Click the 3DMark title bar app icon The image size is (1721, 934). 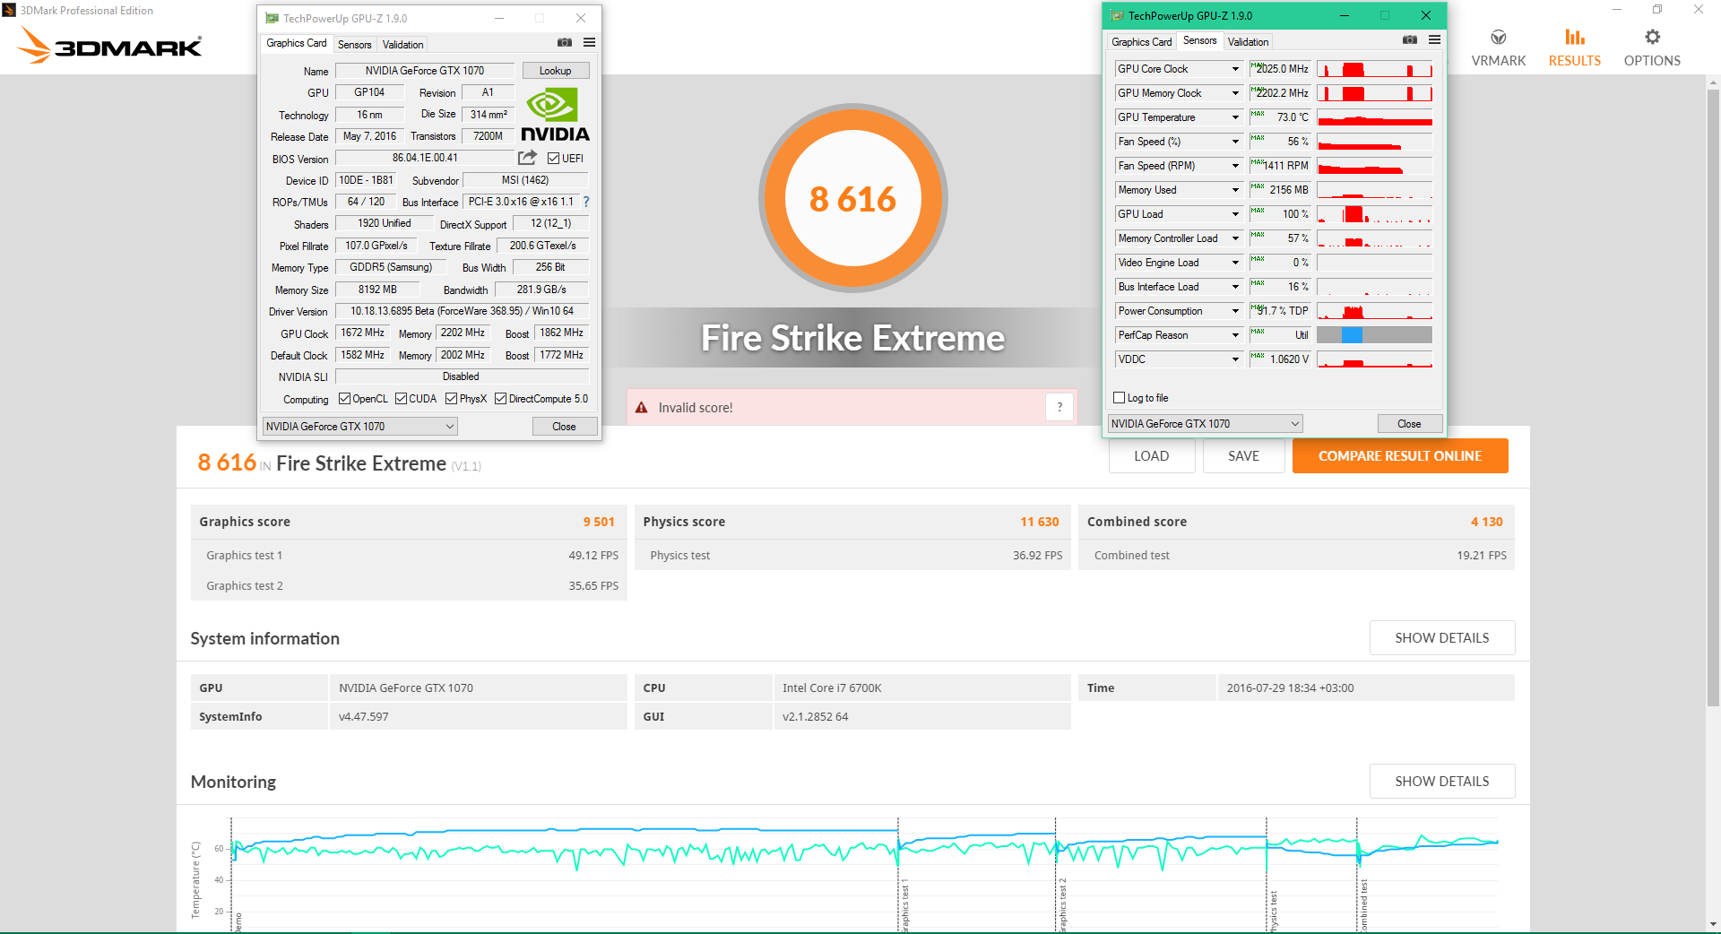tap(9, 10)
